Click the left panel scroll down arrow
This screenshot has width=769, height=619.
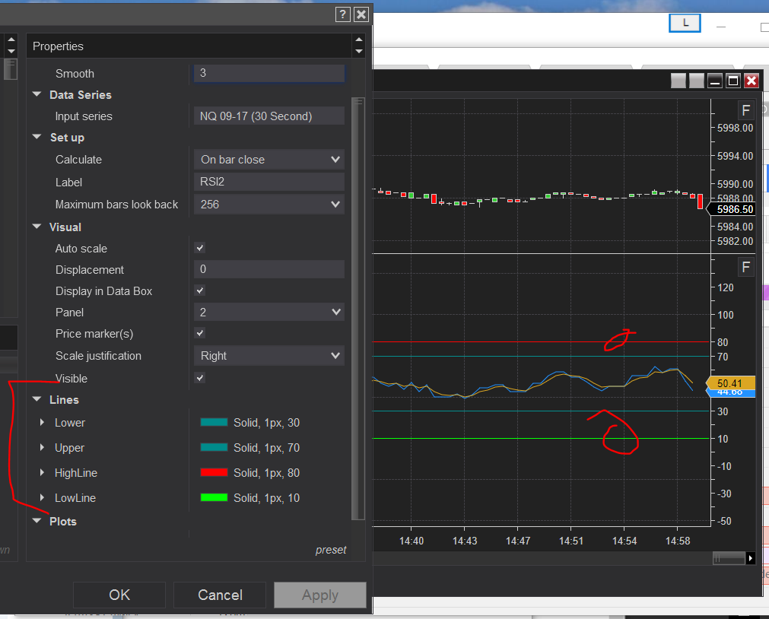(x=11, y=52)
